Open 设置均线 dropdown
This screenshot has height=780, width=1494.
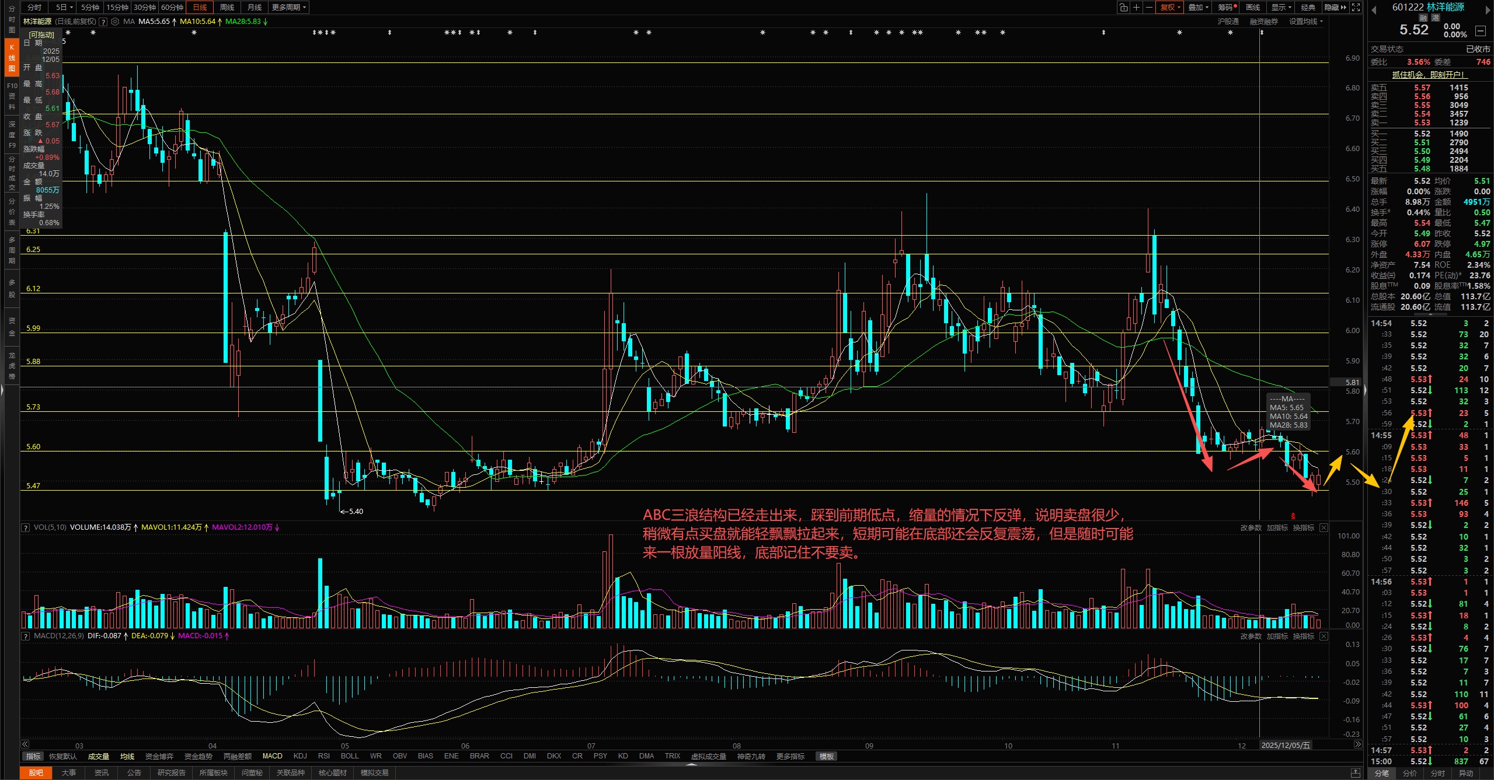[1305, 22]
